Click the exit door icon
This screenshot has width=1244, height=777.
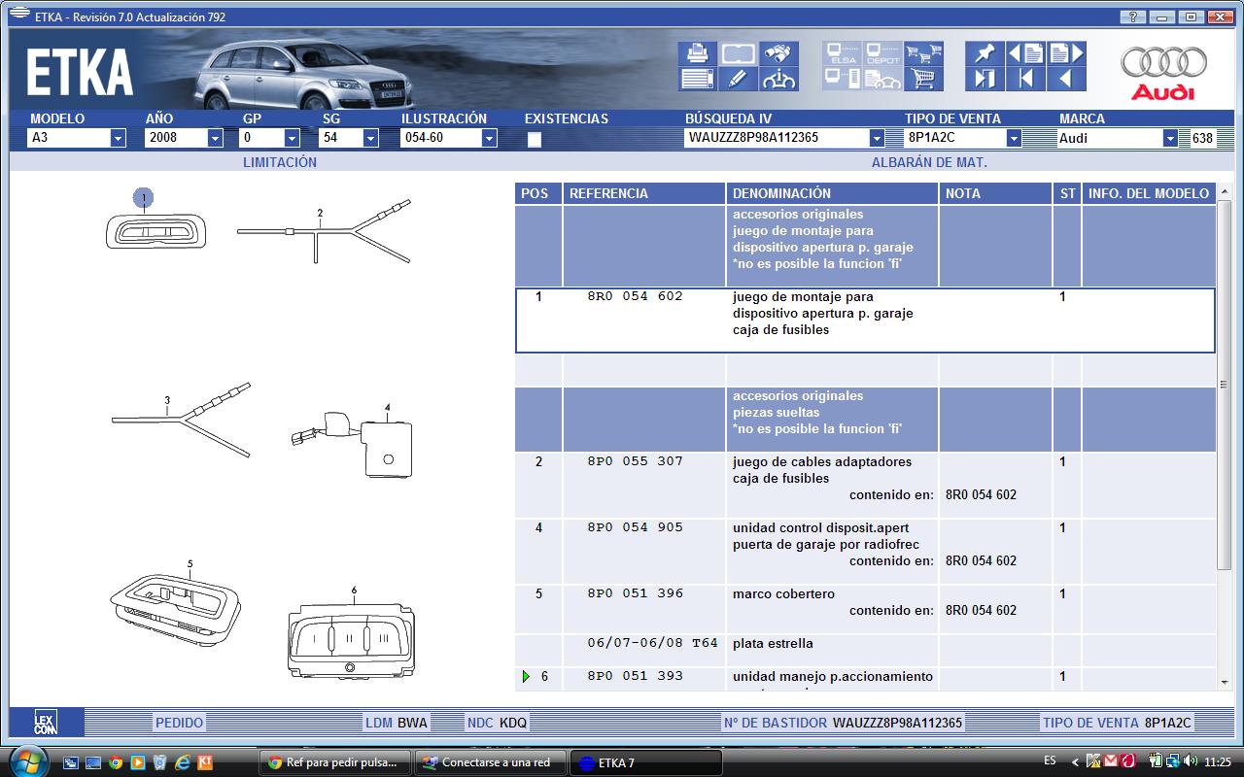[x=985, y=79]
